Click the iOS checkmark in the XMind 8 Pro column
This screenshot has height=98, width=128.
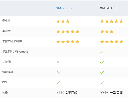[102, 83]
